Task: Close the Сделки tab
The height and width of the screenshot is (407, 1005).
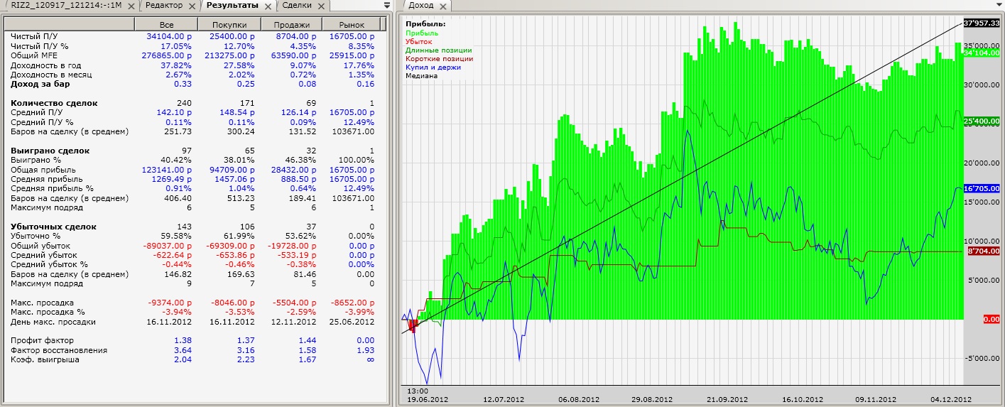Action: point(322,6)
